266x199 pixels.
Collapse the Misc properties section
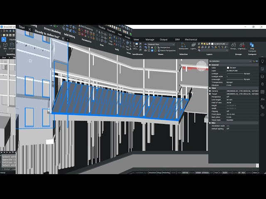coord(210,123)
